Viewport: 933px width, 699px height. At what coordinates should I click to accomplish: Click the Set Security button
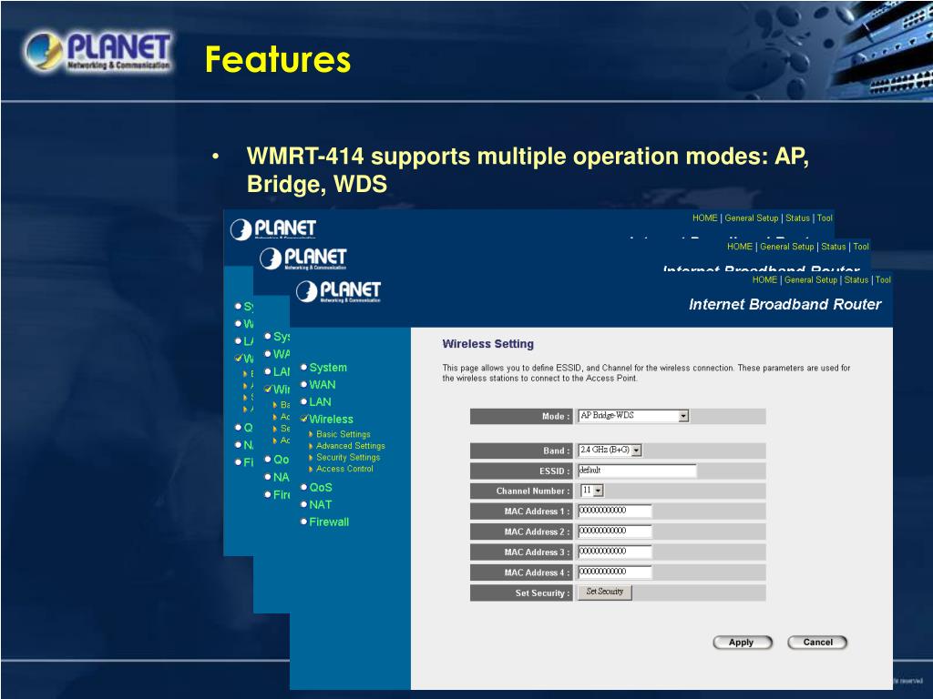[605, 592]
